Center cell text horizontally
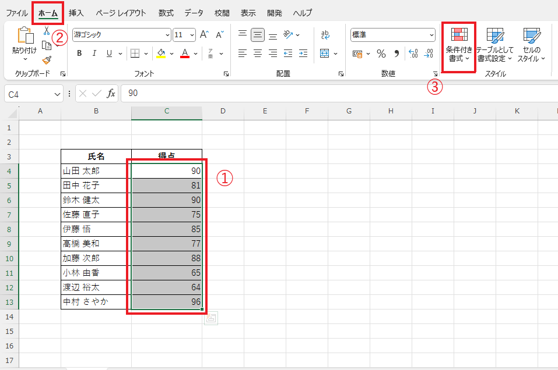The image size is (558, 370). 258,54
